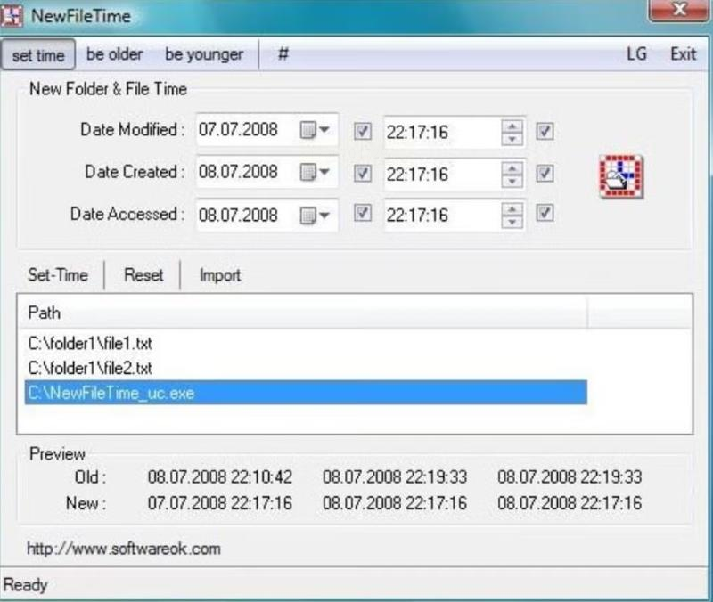Image resolution: width=713 pixels, height=602 pixels.
Task: Open the Date Modified calendar dropdown
Action: pos(315,130)
